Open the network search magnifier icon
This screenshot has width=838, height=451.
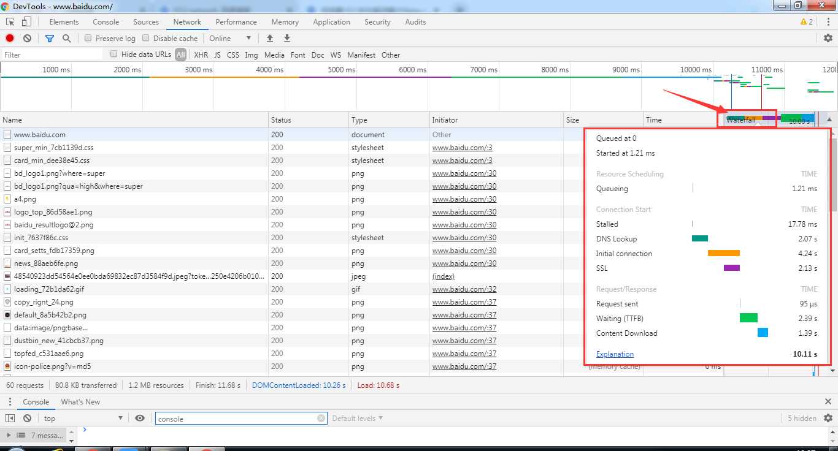pos(66,38)
